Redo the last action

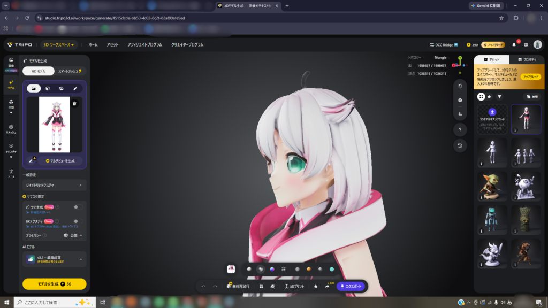coord(215,287)
